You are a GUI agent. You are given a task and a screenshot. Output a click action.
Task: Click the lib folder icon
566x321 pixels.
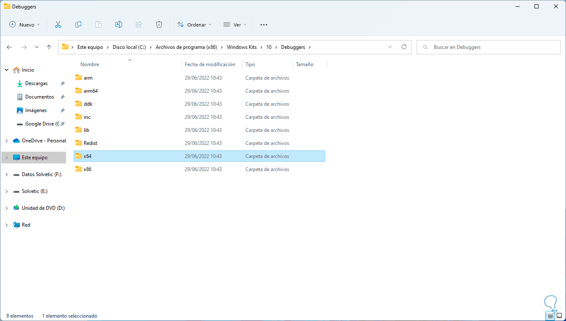coord(78,130)
